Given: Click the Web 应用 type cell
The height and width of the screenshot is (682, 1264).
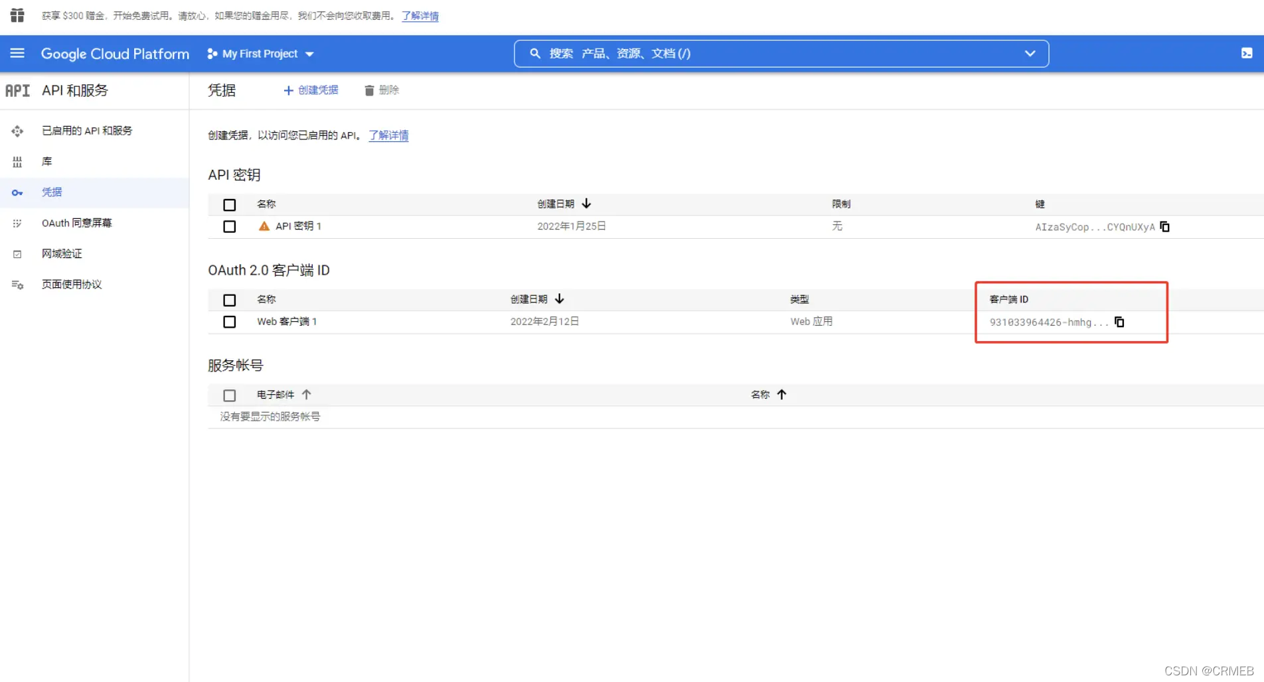Looking at the screenshot, I should point(811,322).
